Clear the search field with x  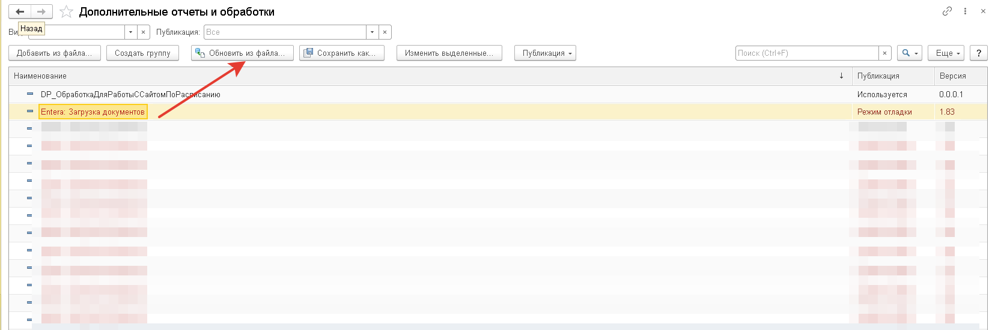pyautogui.click(x=884, y=53)
